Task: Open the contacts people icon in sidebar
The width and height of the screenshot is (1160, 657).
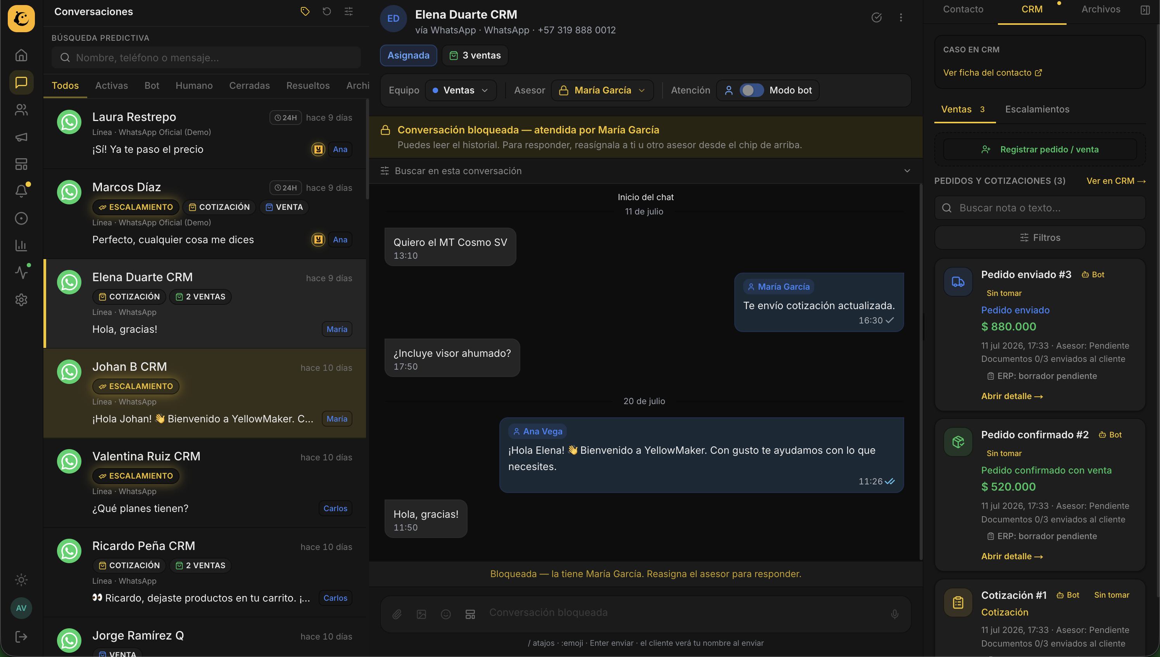Action: coord(21,110)
